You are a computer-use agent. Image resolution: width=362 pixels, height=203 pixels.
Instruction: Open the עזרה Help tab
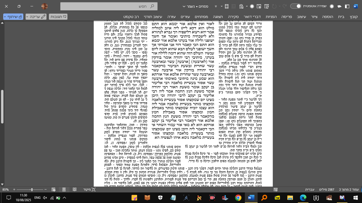[x=172, y=17]
